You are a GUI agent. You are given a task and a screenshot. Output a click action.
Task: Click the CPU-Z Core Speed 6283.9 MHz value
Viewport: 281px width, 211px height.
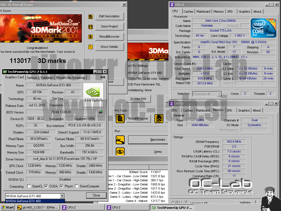tap(205, 68)
